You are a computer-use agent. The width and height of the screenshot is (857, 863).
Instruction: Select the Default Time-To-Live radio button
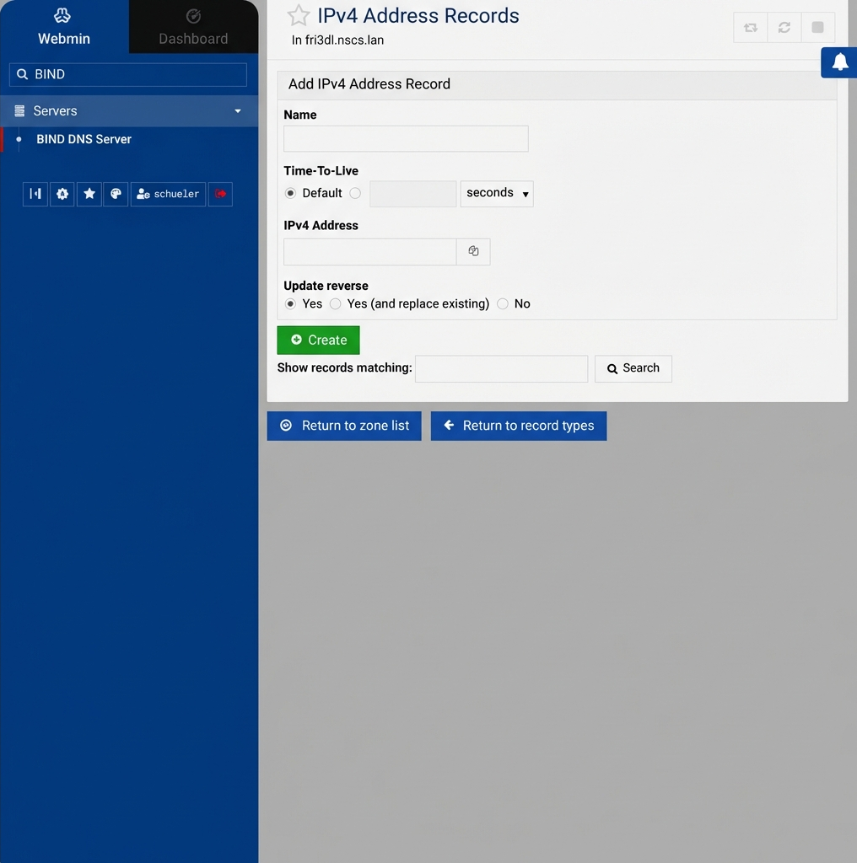(x=290, y=193)
